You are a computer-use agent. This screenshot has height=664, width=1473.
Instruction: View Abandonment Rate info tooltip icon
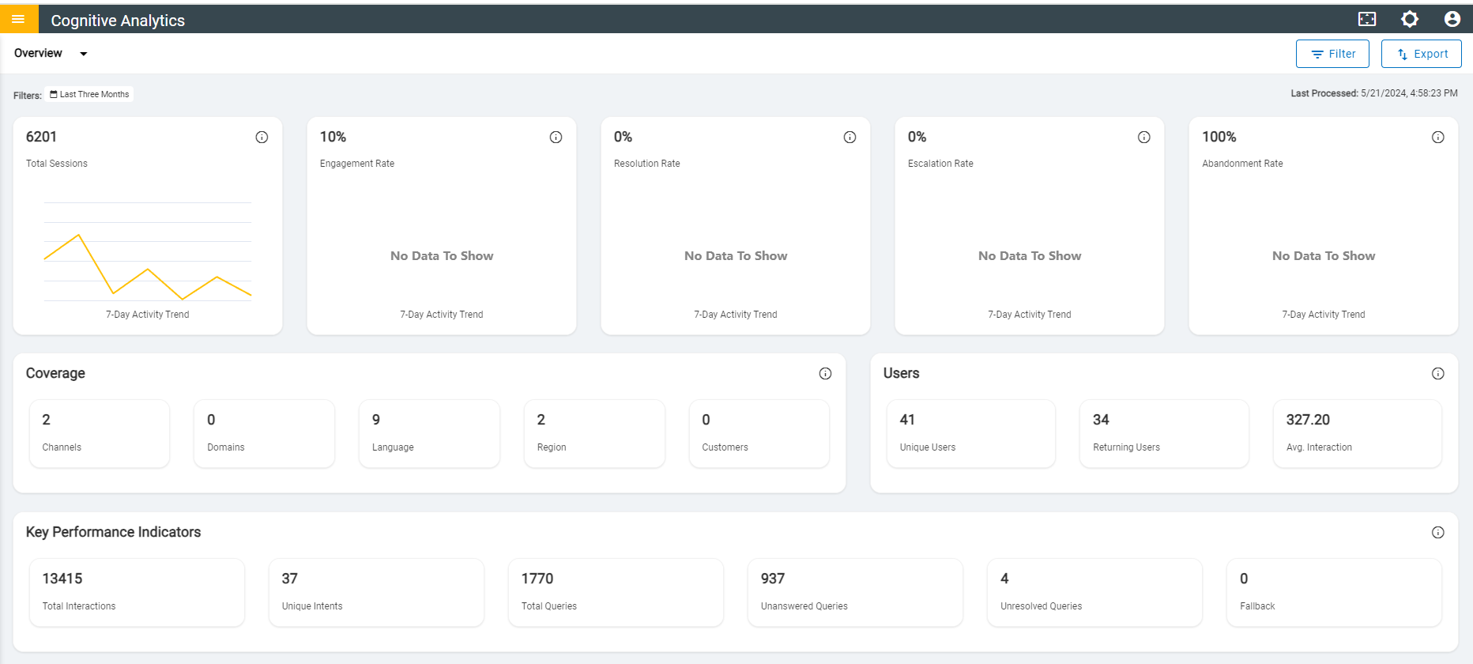1438,138
